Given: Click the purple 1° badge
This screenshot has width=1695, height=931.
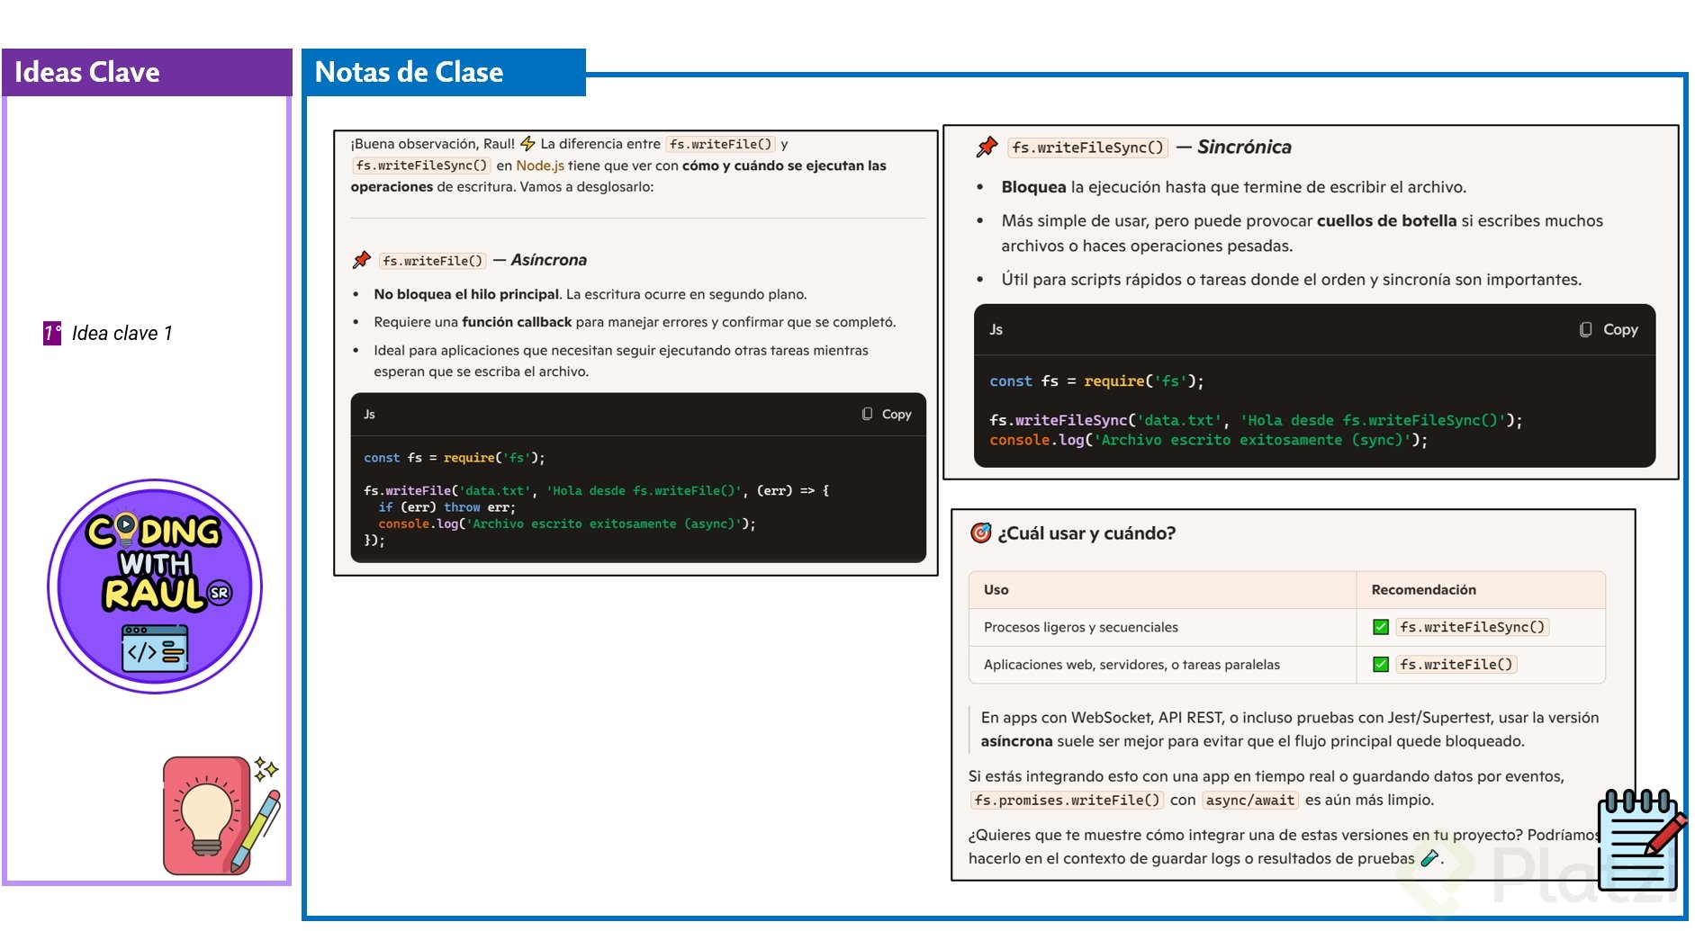Looking at the screenshot, I should [x=52, y=333].
